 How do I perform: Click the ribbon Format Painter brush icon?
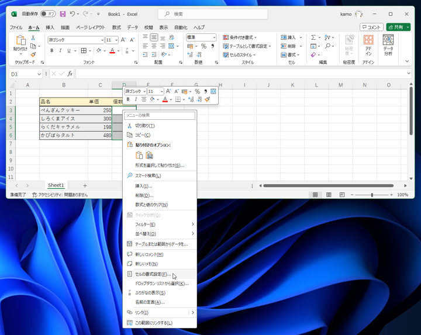(x=33, y=55)
